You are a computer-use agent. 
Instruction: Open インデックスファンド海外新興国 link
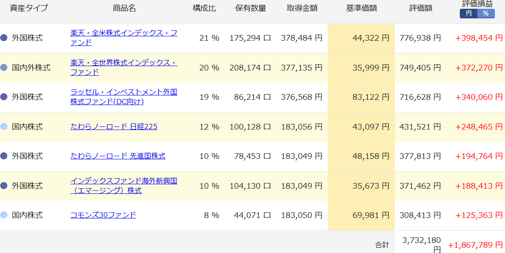pos(124,186)
